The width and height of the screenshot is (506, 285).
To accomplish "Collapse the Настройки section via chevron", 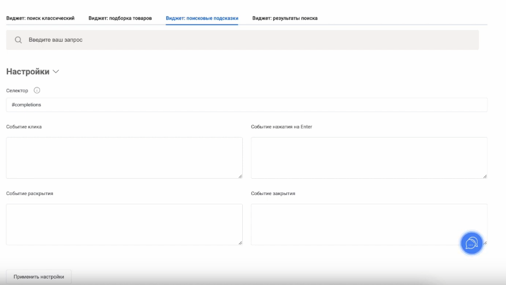I will [x=56, y=72].
